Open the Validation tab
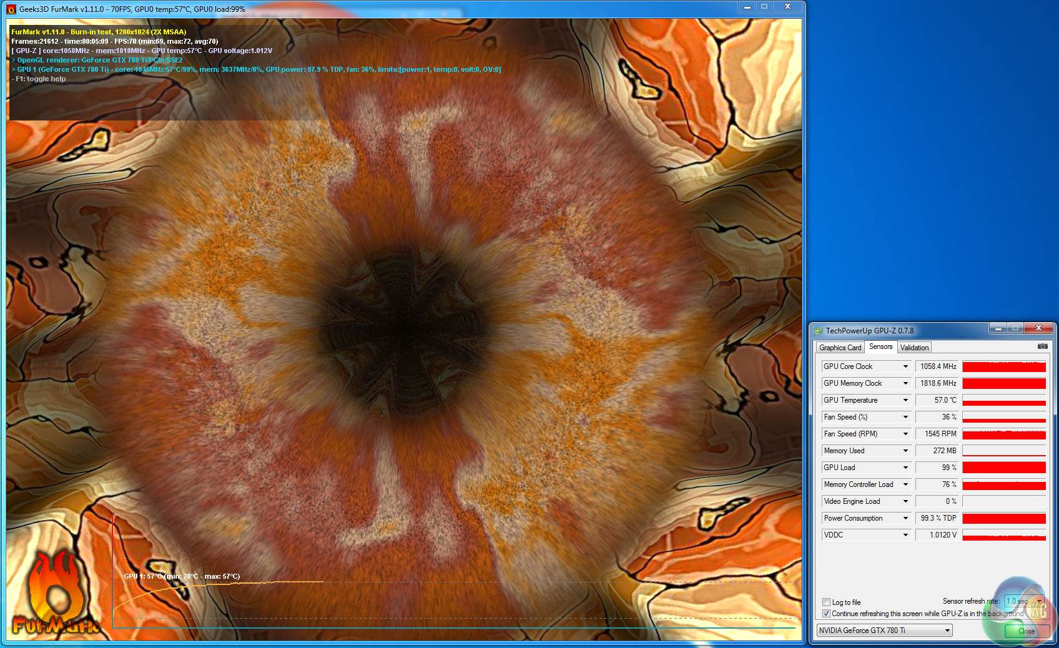 tap(914, 348)
